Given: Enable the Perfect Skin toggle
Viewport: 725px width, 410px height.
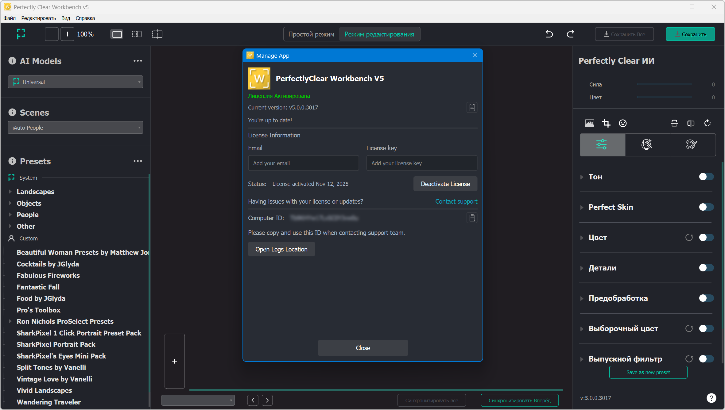Looking at the screenshot, I should click(706, 207).
